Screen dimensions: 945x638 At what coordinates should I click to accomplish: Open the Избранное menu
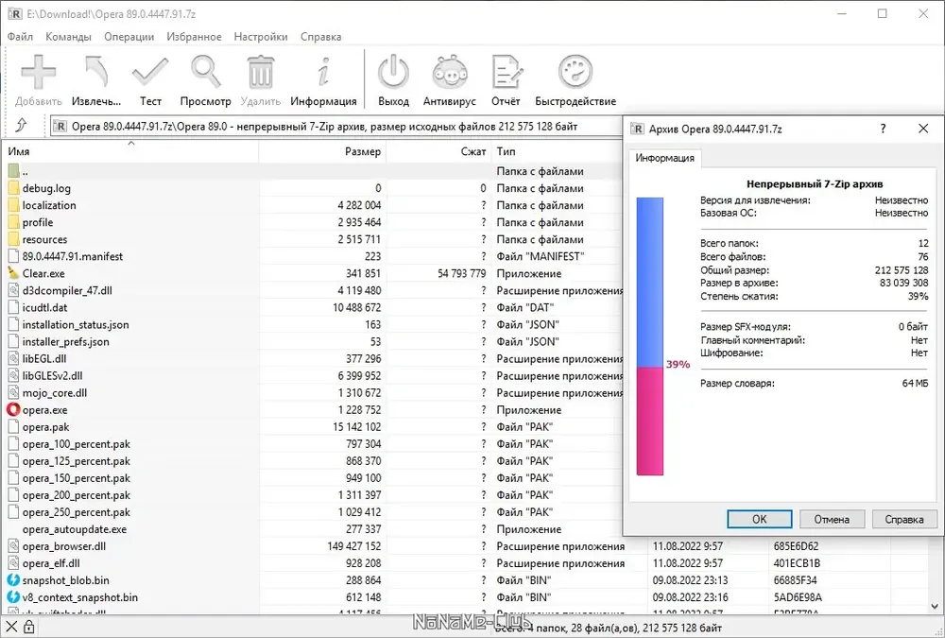[x=194, y=37]
